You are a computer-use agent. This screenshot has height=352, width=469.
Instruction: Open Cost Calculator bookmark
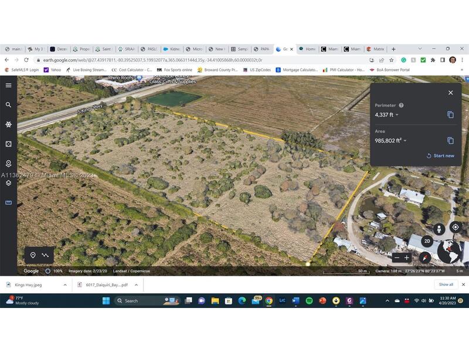click(132, 70)
